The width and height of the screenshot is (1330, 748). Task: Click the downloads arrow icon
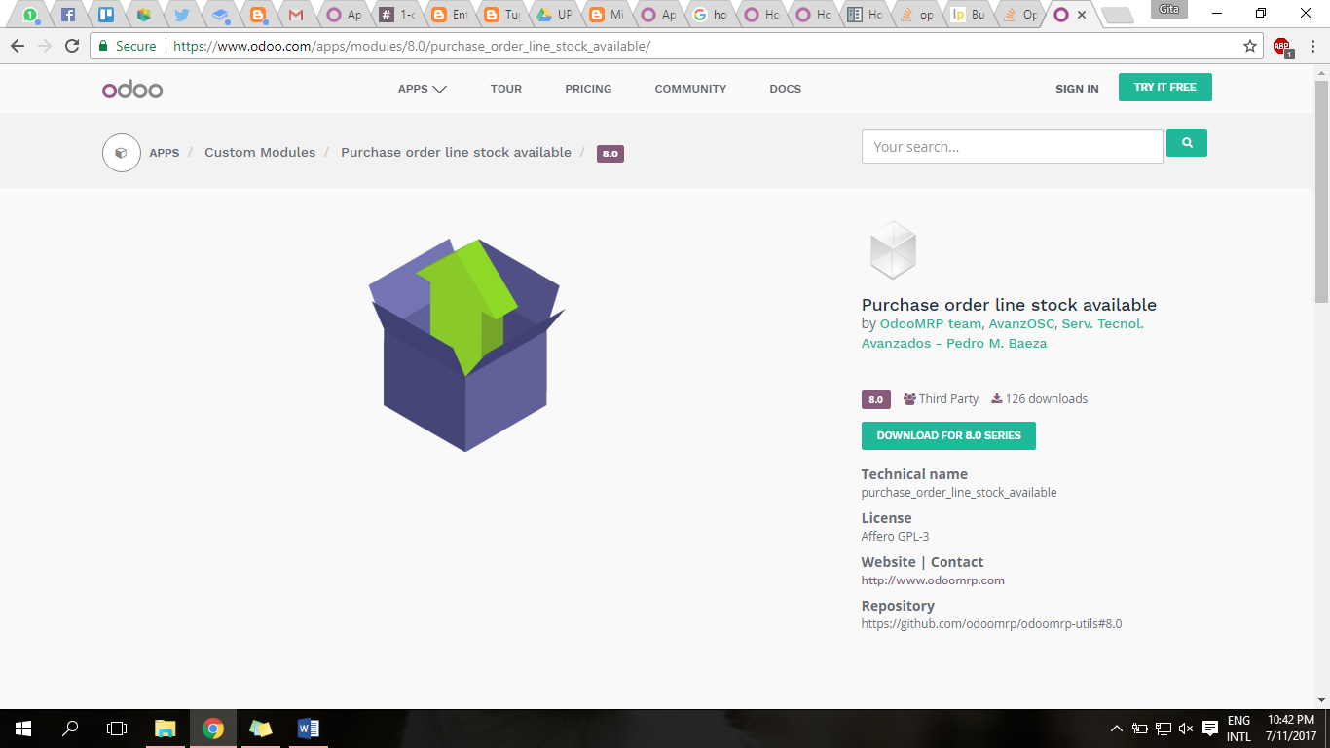(997, 398)
